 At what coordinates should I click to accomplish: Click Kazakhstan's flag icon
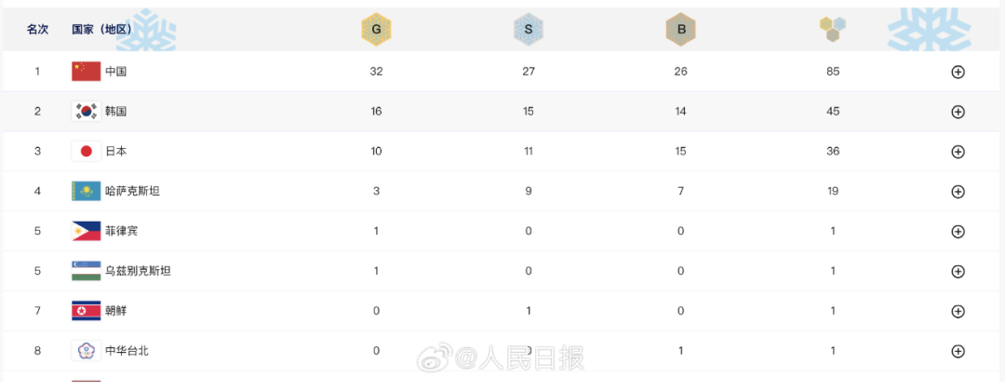86,191
